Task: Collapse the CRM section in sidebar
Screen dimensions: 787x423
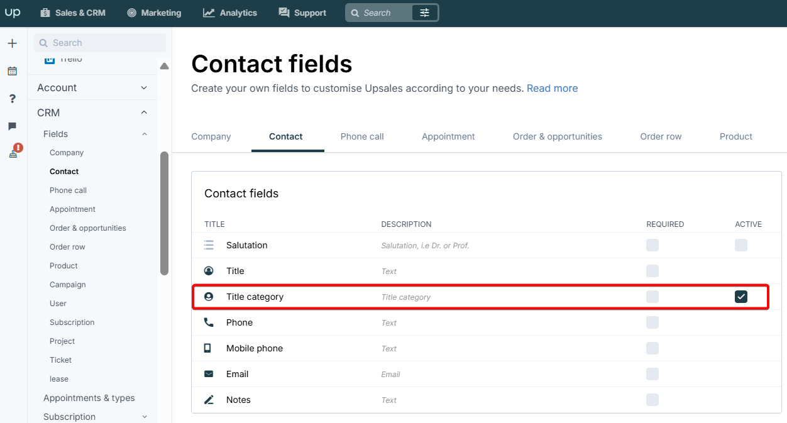Action: (144, 113)
